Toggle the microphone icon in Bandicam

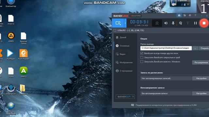point(173,23)
